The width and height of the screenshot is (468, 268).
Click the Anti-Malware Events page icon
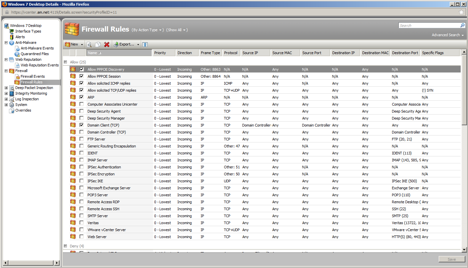tap(17, 48)
